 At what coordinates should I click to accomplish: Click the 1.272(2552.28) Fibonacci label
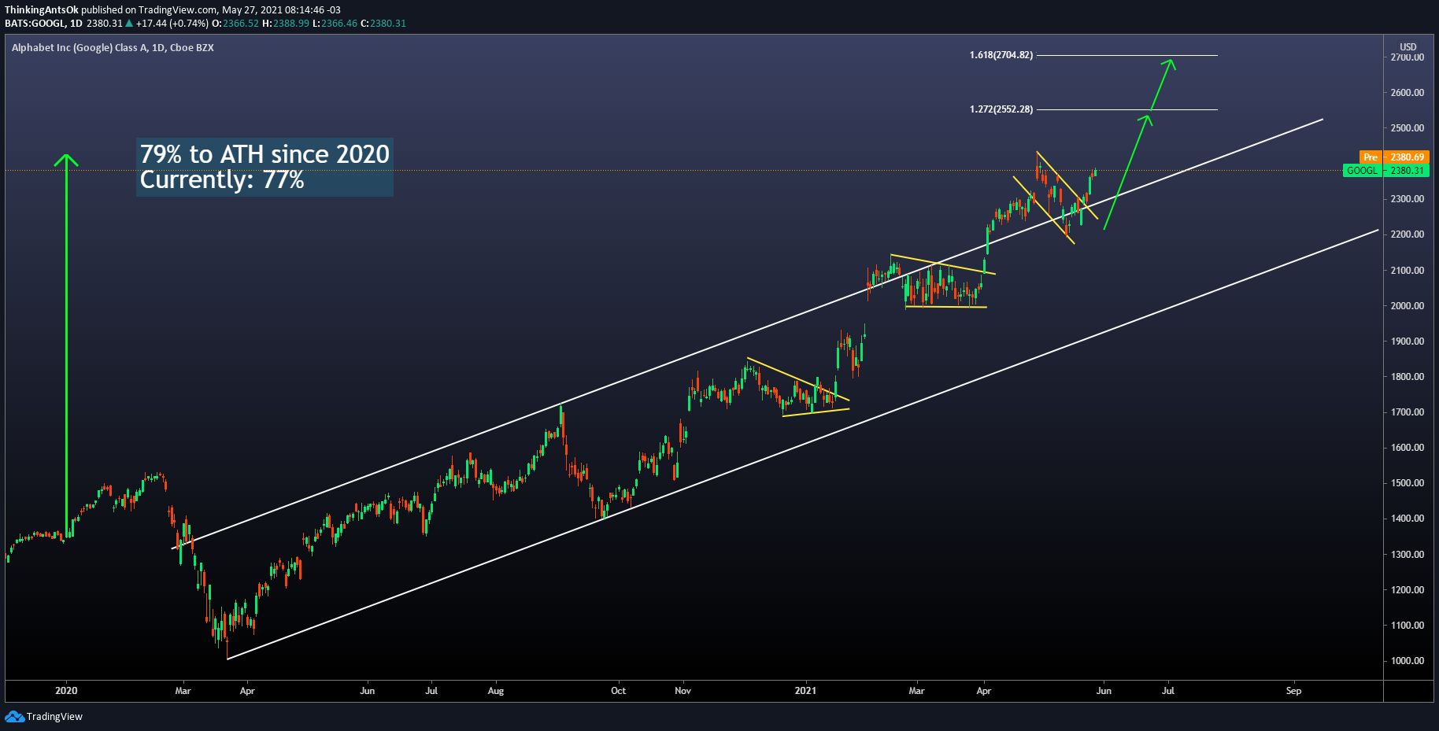tap(1001, 109)
